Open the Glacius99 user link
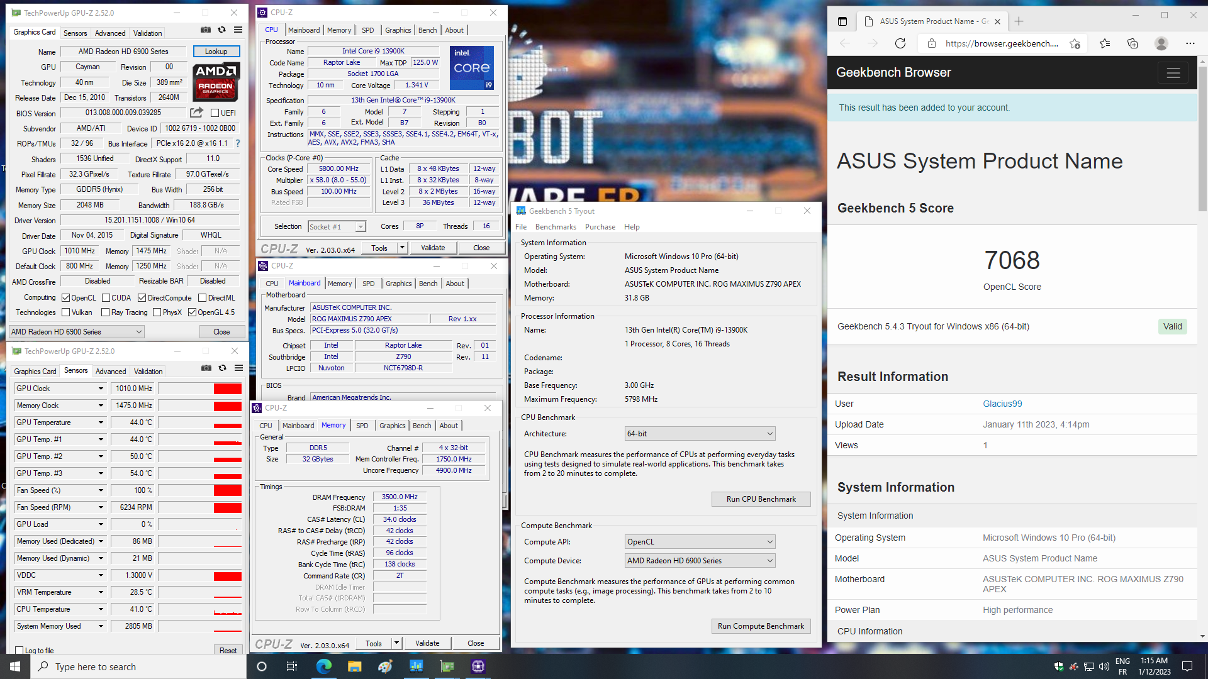The width and height of the screenshot is (1208, 679). pos(1002,404)
